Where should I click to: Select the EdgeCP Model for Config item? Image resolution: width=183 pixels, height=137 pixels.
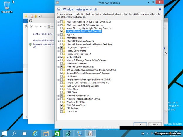coord(84,31)
